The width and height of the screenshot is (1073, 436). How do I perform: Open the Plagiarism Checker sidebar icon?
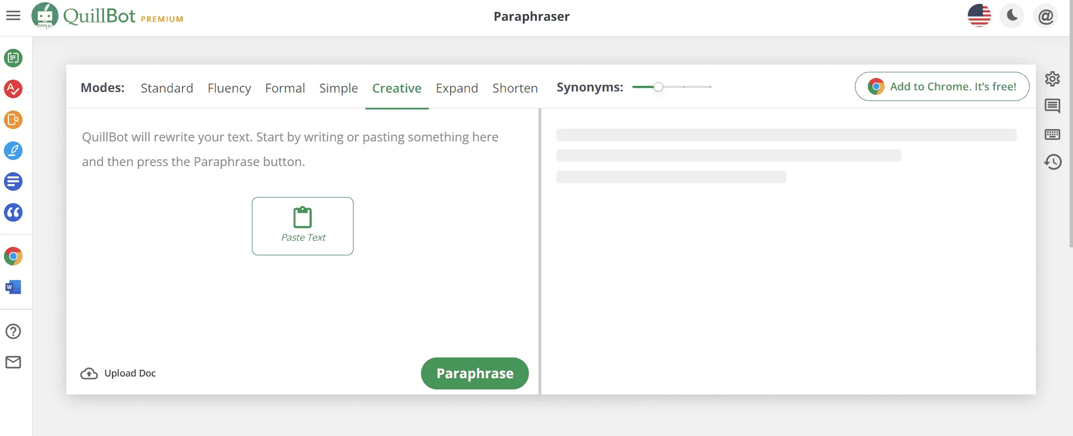[13, 120]
